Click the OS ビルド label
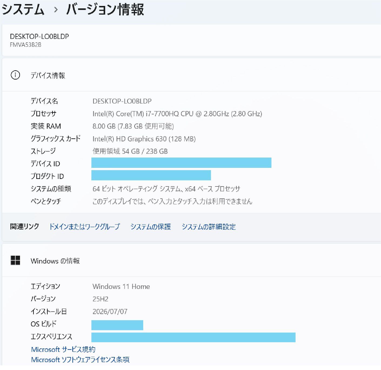Image resolution: width=381 pixels, height=370 pixels. 44,324
